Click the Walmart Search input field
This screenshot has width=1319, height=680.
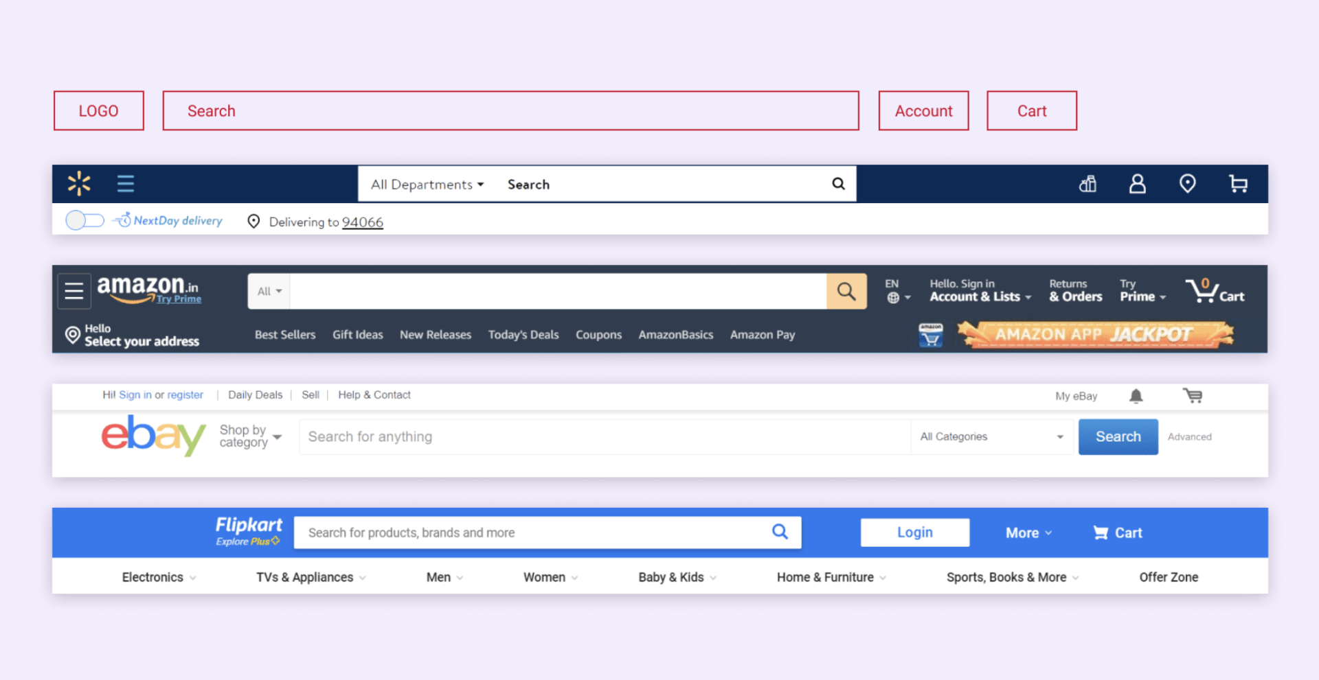(x=659, y=185)
